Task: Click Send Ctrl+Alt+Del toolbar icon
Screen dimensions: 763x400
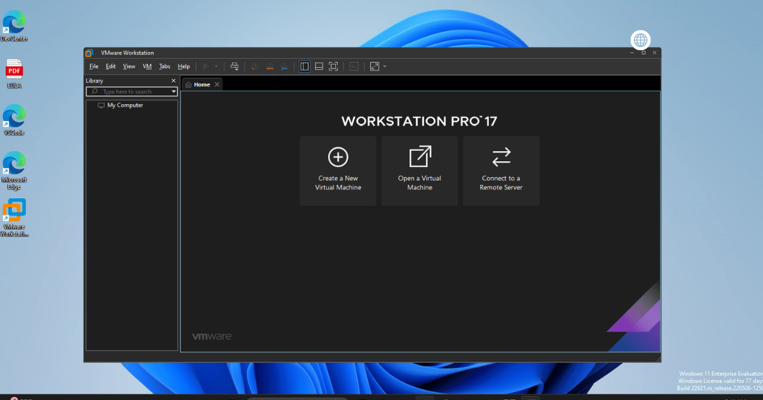Action: pos(235,66)
